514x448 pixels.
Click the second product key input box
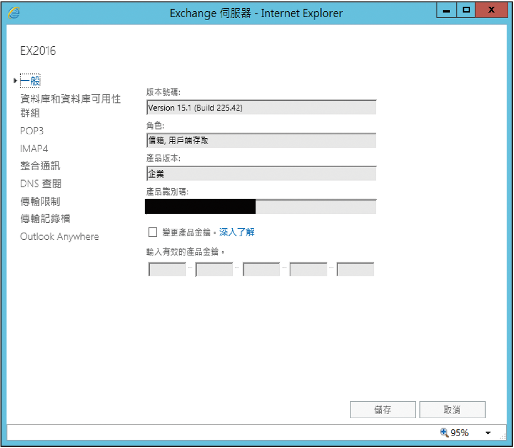[x=215, y=270]
